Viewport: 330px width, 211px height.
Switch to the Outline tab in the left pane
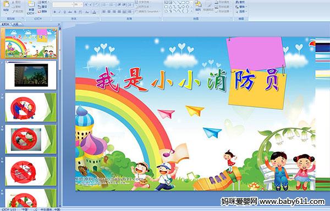(x=15, y=24)
